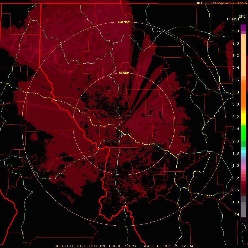The image size is (248, 248).
Task: Click the cyan segment of the color bar
Action: click(x=243, y=151)
